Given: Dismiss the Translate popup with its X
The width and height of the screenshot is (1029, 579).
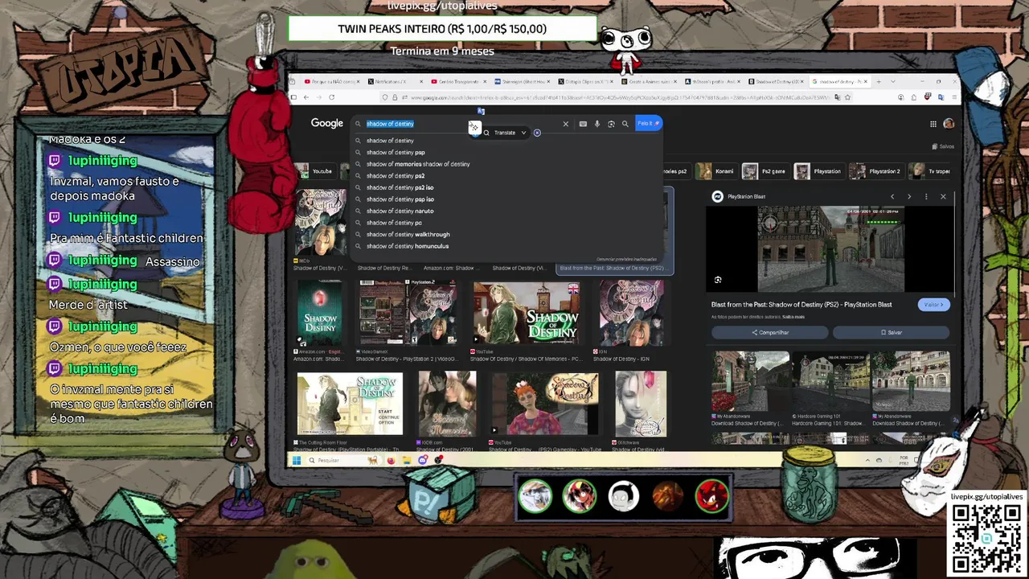Looking at the screenshot, I should pos(537,133).
